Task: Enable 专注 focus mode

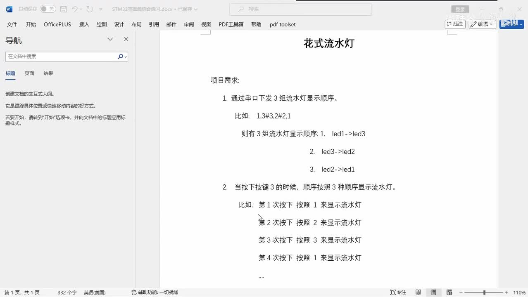Action: [398, 292]
